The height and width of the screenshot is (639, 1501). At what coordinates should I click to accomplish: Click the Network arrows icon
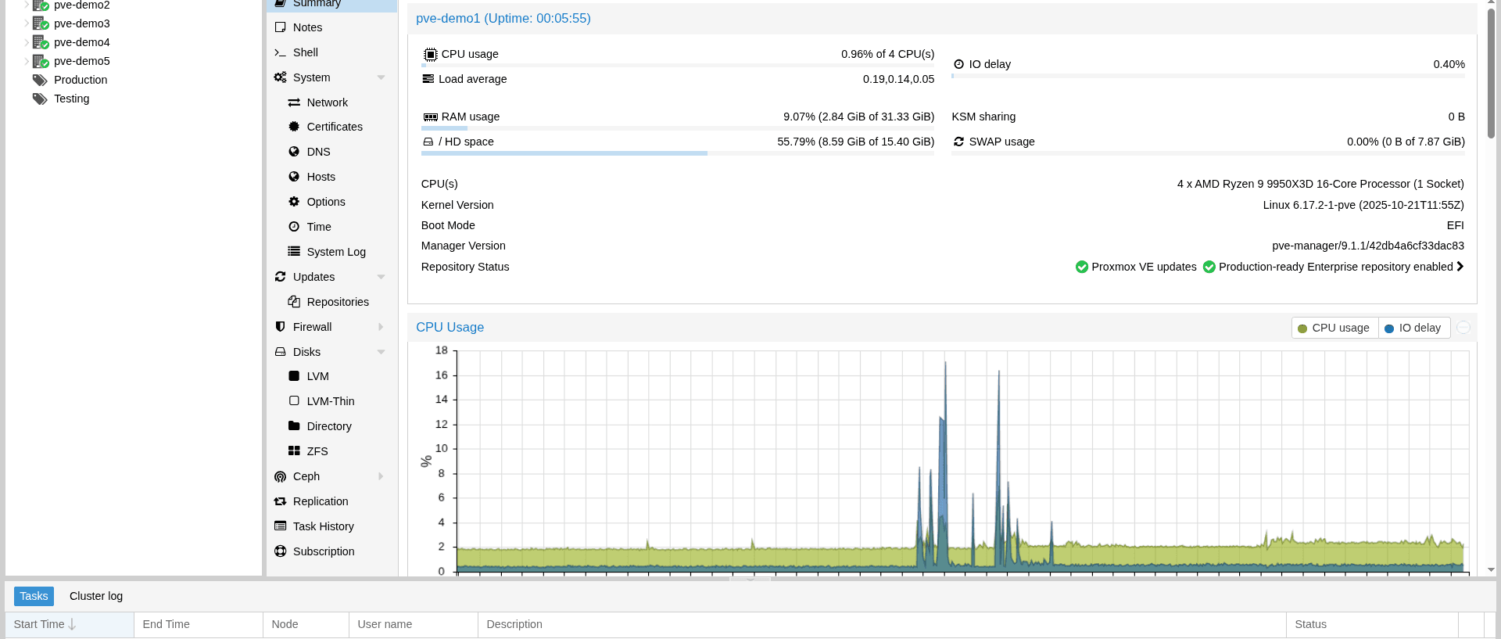pyautogui.click(x=294, y=102)
